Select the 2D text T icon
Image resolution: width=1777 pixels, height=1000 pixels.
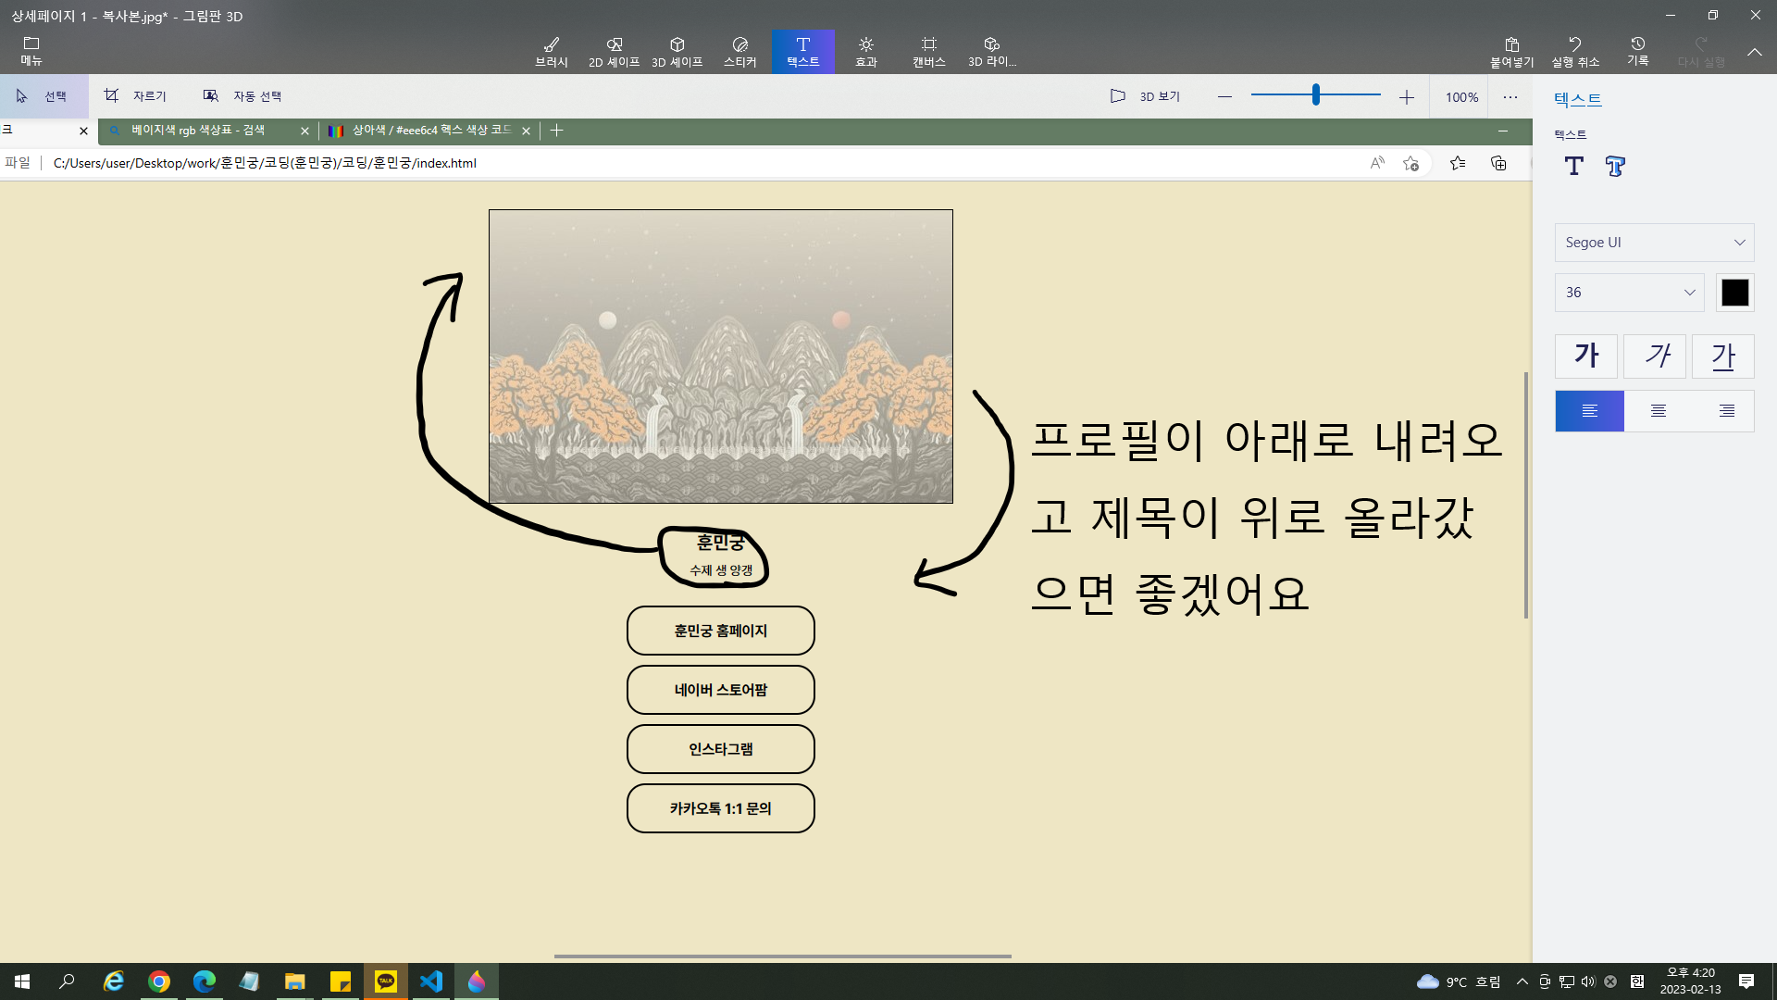pyautogui.click(x=1573, y=166)
